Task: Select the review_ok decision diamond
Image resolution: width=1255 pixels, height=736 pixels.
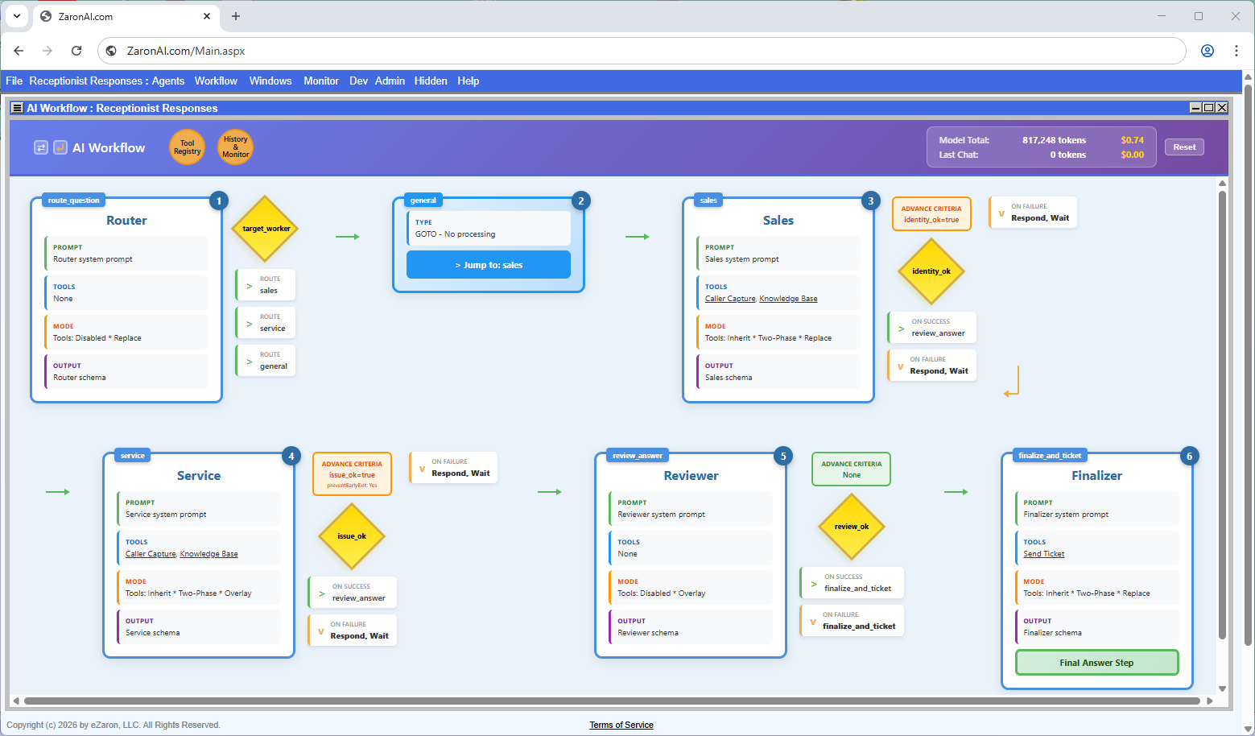Action: tap(852, 527)
